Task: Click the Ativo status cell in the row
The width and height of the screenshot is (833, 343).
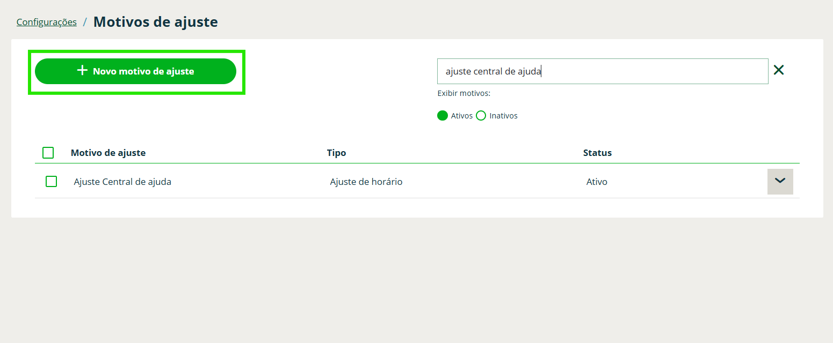Action: (x=597, y=182)
